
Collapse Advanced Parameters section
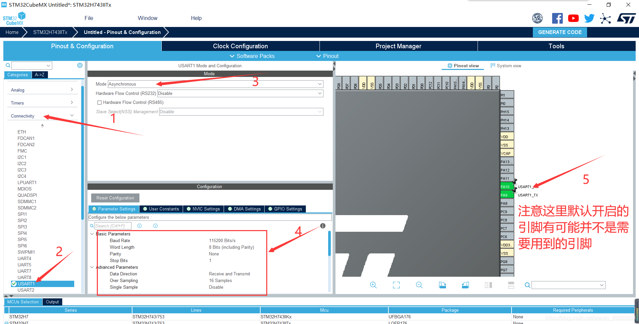[x=92, y=267]
